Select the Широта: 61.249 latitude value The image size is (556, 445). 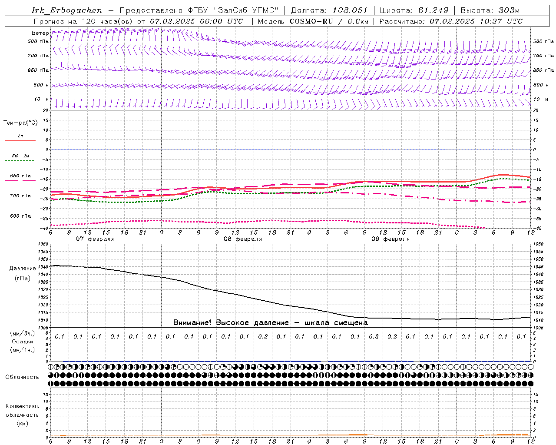pos(414,10)
